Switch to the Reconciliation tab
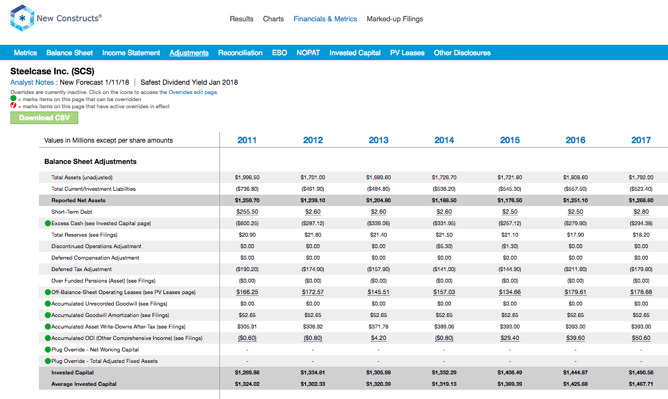The width and height of the screenshot is (668, 399). (x=240, y=52)
